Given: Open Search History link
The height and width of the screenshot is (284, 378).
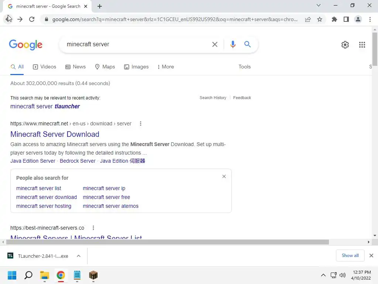Looking at the screenshot, I should tap(213, 98).
